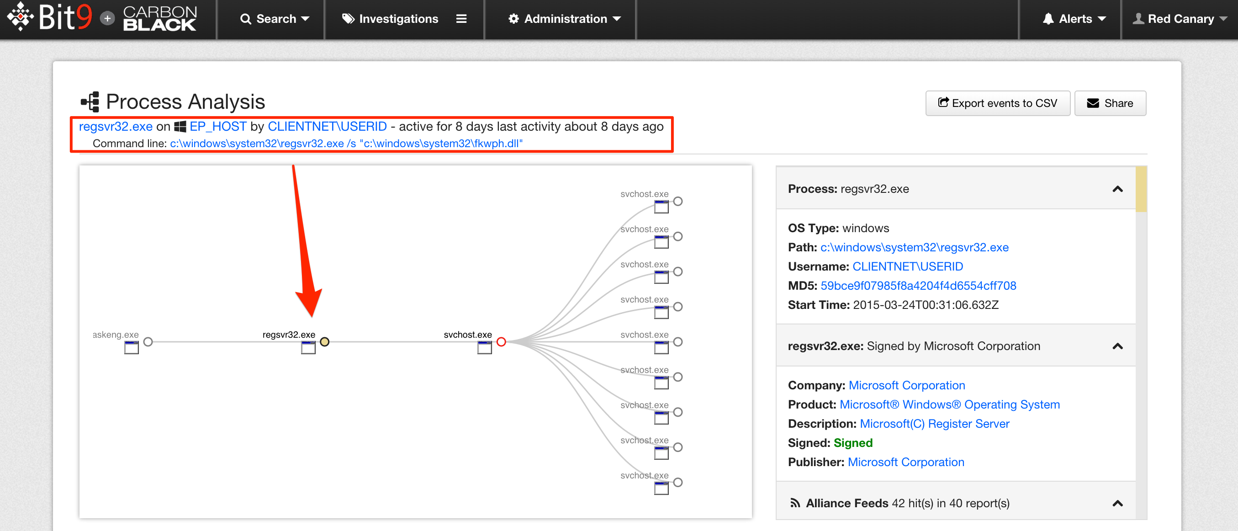The height and width of the screenshot is (531, 1238).
Task: Click the topmost svchost.exe child icon
Action: click(x=661, y=207)
